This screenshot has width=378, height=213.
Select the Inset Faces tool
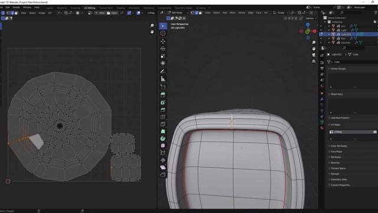pos(163,102)
